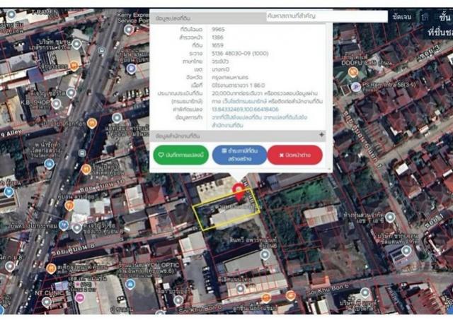Open the T-RAMEN map pin
This screenshot has height=320, width=453.
point(11,14)
